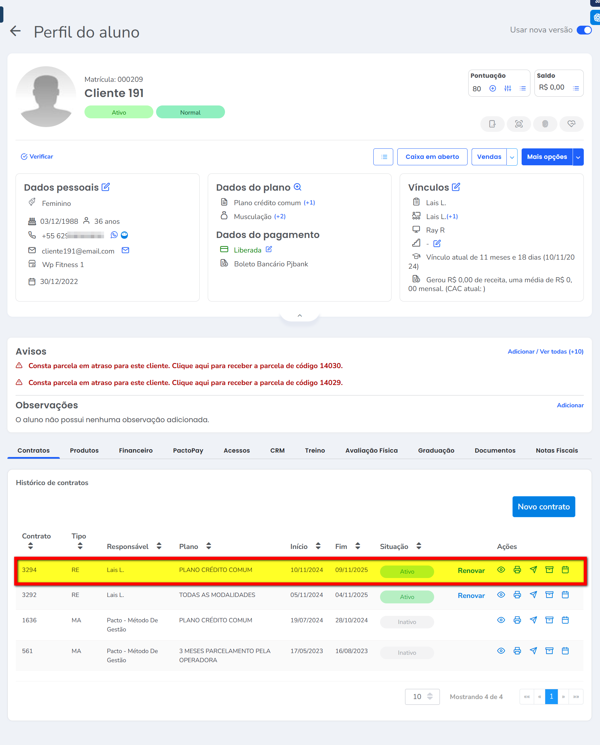
Task: Send contract 1636 with paper plane icon
Action: [x=533, y=620]
